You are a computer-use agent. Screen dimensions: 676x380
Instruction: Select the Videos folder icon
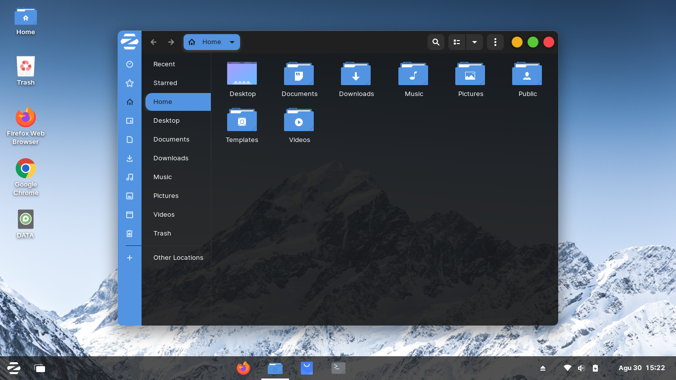tap(299, 120)
